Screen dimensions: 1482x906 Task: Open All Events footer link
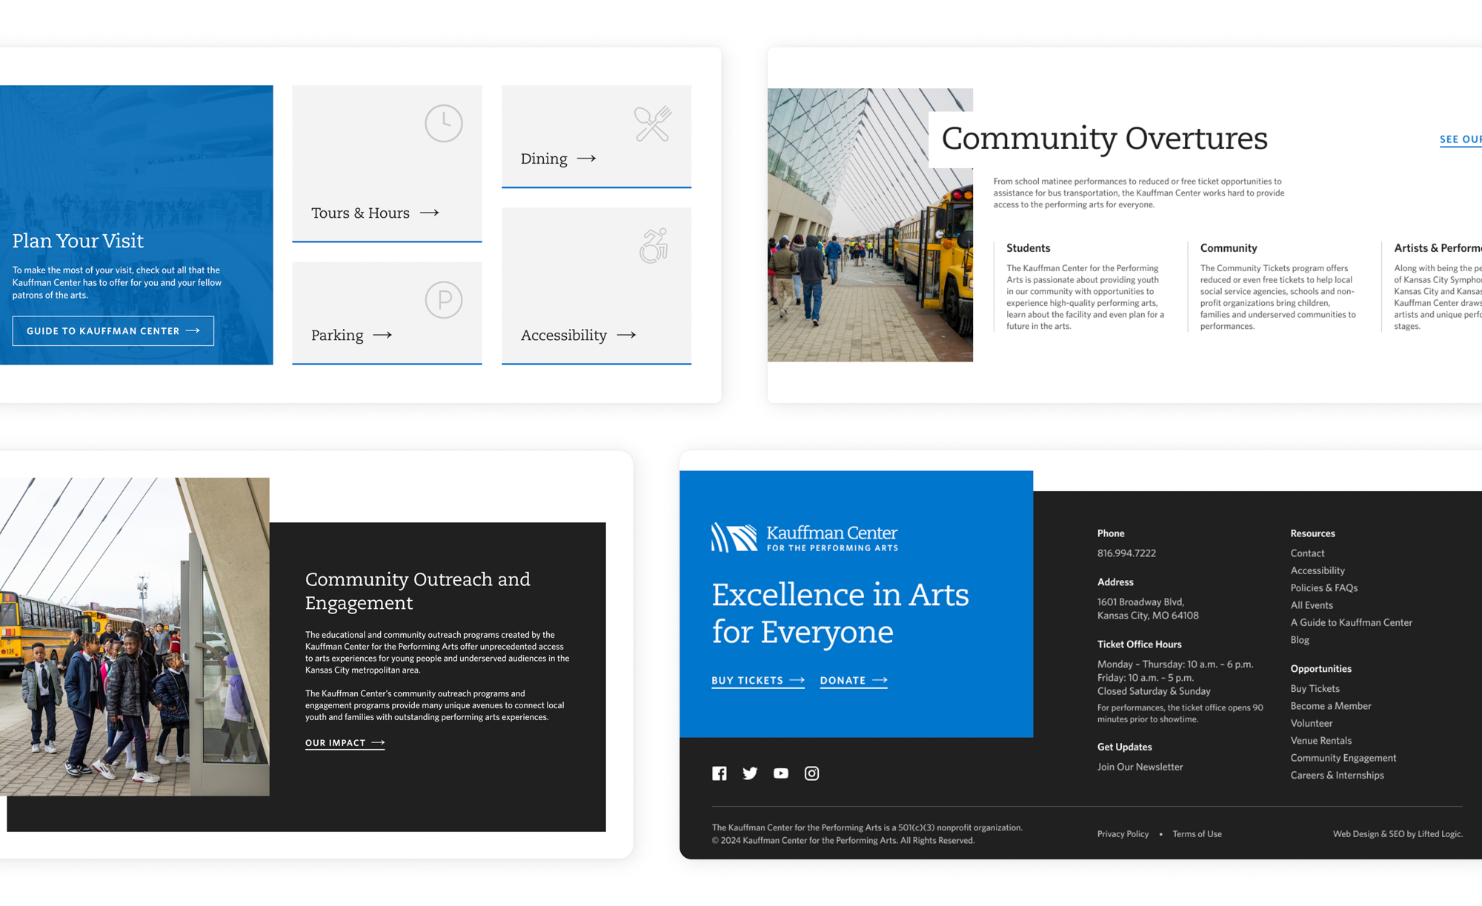click(1312, 605)
